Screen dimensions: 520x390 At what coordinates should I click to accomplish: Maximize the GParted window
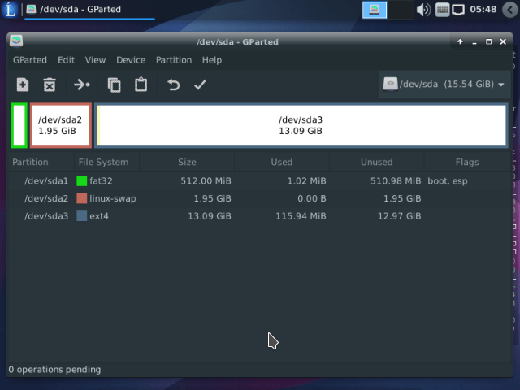pos(488,41)
